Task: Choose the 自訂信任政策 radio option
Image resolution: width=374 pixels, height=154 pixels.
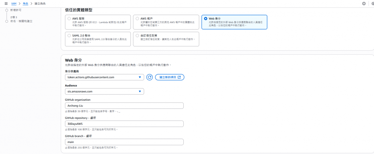Action: click(137, 35)
